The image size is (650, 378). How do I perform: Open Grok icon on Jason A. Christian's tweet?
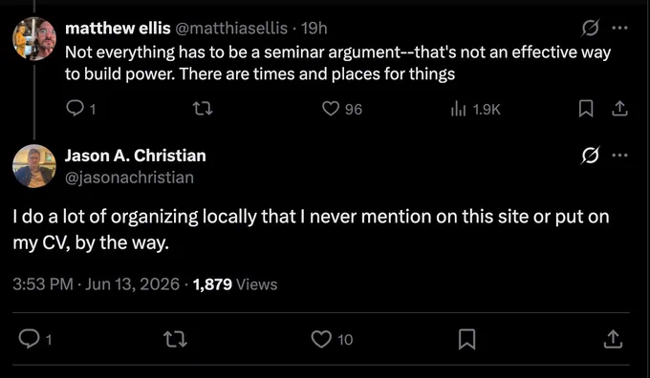[x=590, y=156]
